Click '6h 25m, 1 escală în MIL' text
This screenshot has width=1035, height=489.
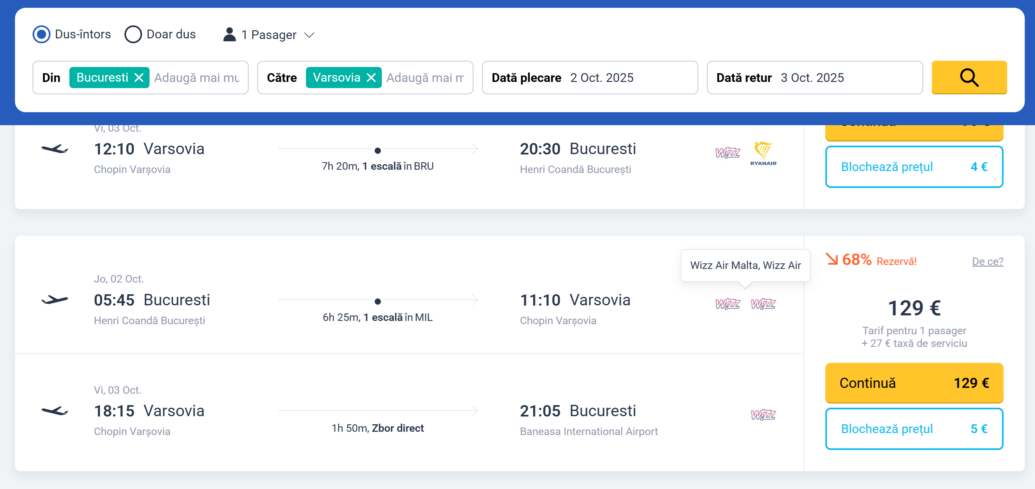coord(378,317)
